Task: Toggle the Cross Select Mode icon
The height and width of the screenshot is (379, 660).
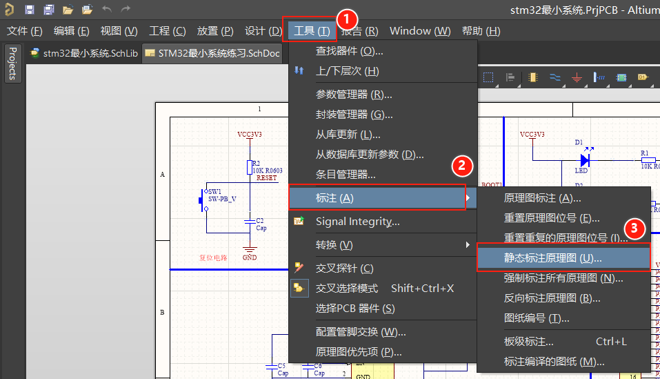Action: pyautogui.click(x=299, y=288)
